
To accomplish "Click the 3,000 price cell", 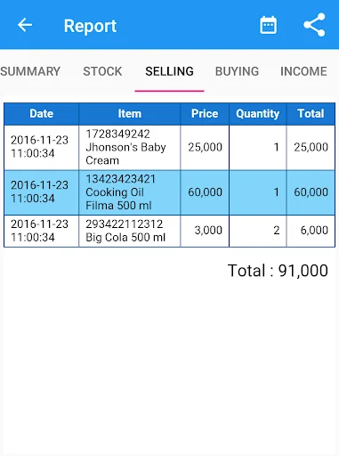I will pyautogui.click(x=205, y=231).
